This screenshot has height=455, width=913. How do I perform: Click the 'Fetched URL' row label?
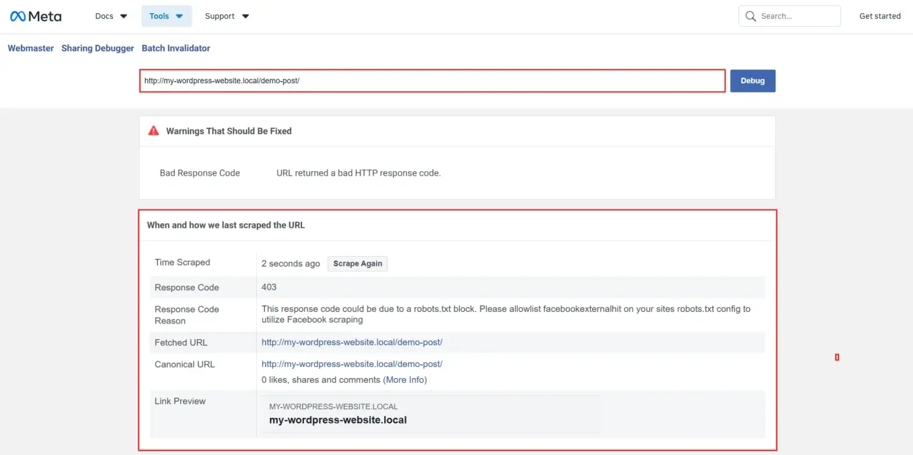point(181,342)
